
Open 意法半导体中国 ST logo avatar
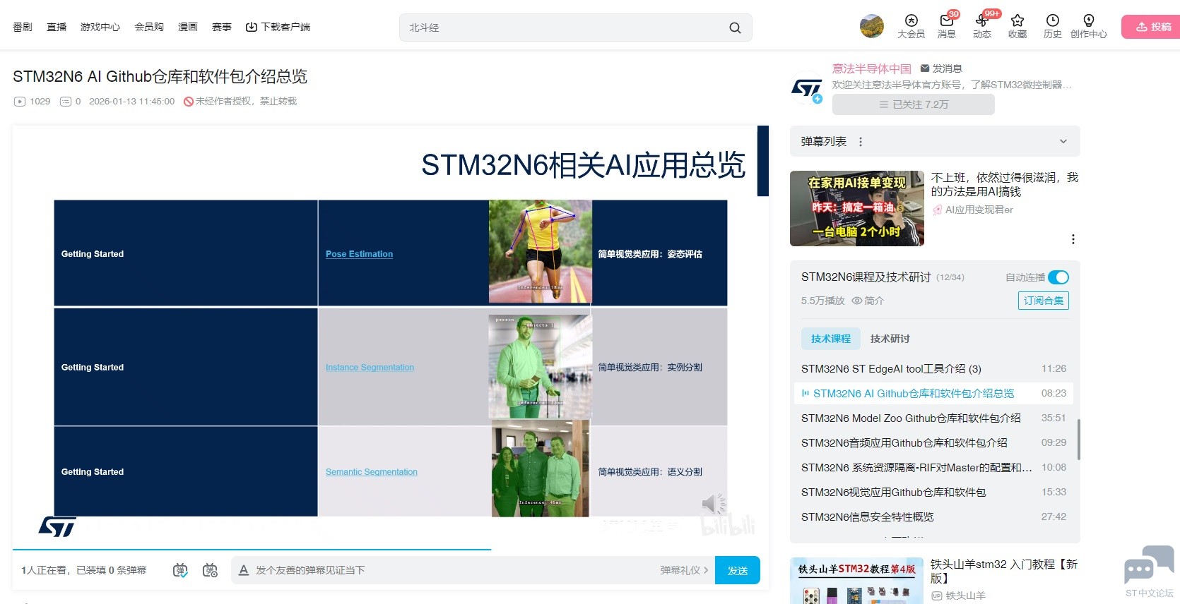807,88
